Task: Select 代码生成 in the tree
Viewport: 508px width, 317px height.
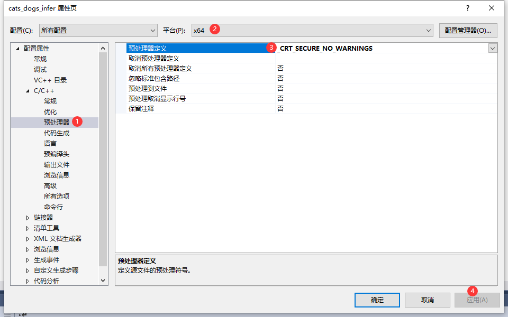Action: pos(57,133)
